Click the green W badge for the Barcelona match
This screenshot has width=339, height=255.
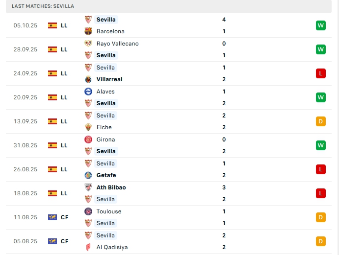pos(321,25)
